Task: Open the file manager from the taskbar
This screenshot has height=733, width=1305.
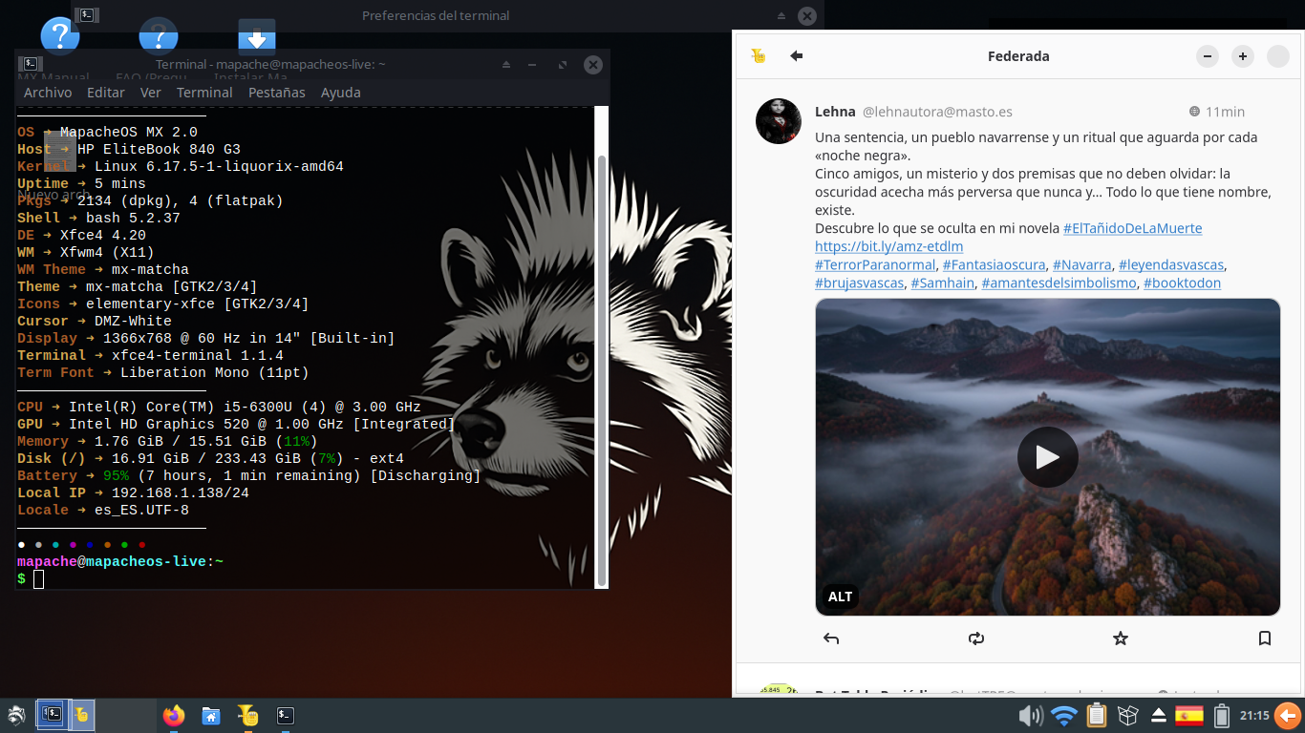Action: pos(211,715)
